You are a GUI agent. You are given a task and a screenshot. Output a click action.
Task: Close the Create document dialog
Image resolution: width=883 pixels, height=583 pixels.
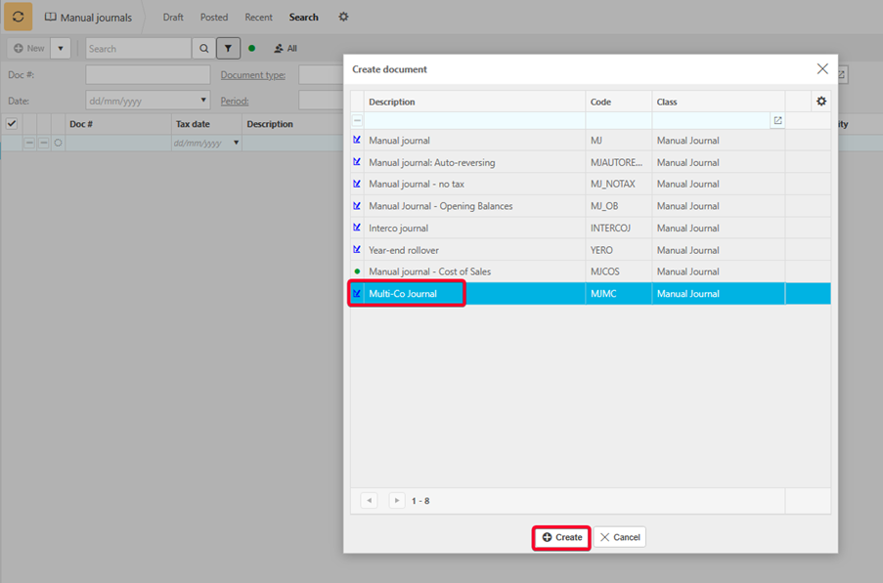point(822,68)
